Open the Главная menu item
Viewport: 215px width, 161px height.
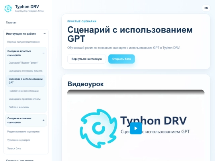[11, 22]
